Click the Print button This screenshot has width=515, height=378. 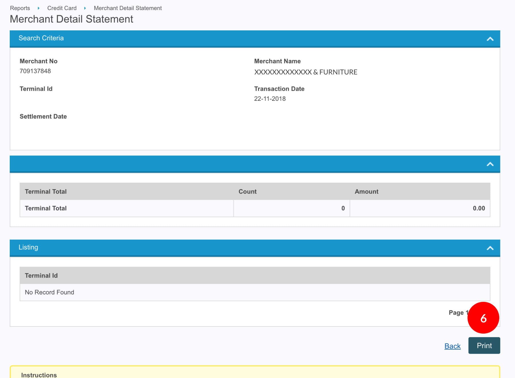(484, 346)
